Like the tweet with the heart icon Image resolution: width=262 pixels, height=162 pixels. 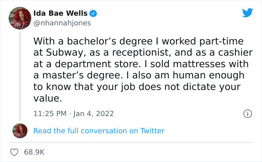[x=15, y=152]
